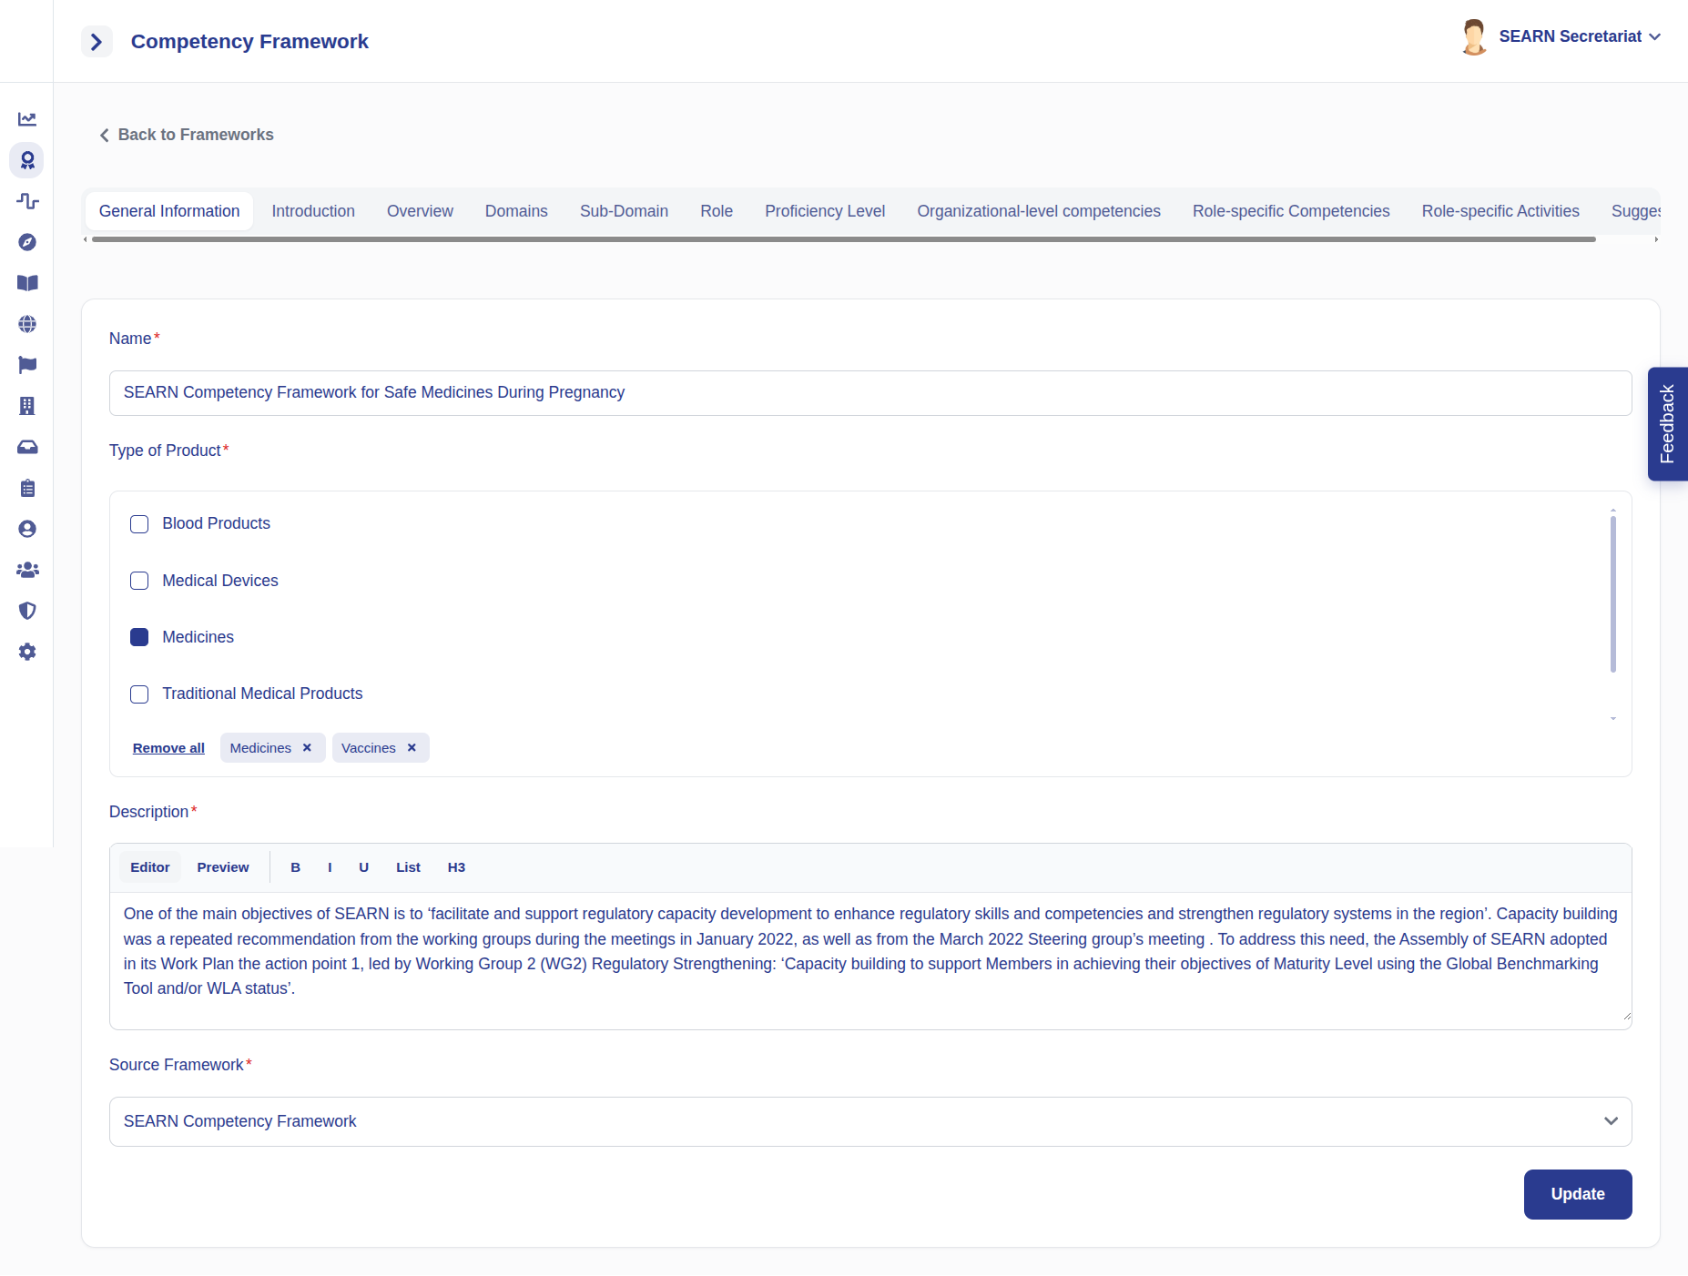Apply bold with the B button
Image resolution: width=1688 pixels, height=1276 pixels.
[x=295, y=867]
